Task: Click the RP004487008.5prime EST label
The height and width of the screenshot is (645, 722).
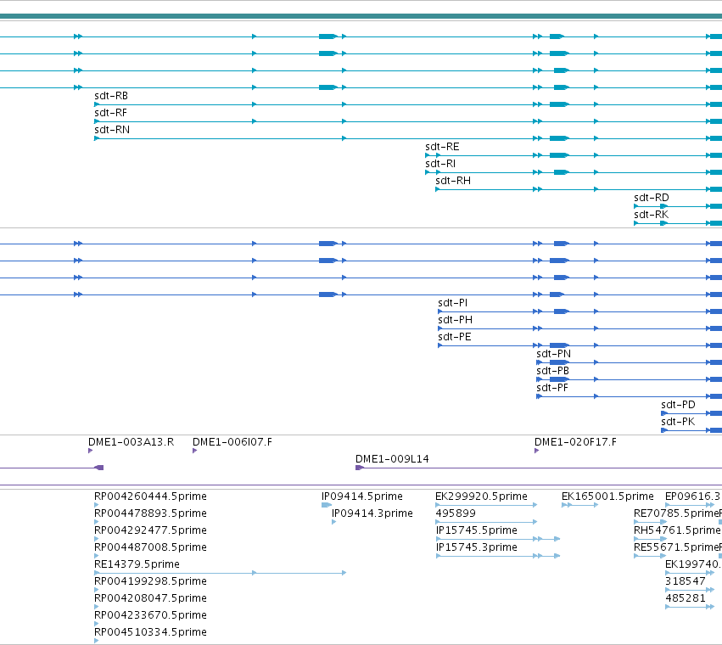Action: (150, 547)
